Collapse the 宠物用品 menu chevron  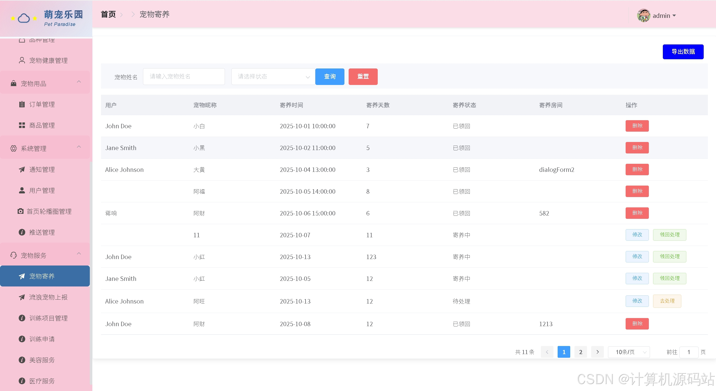point(79,82)
